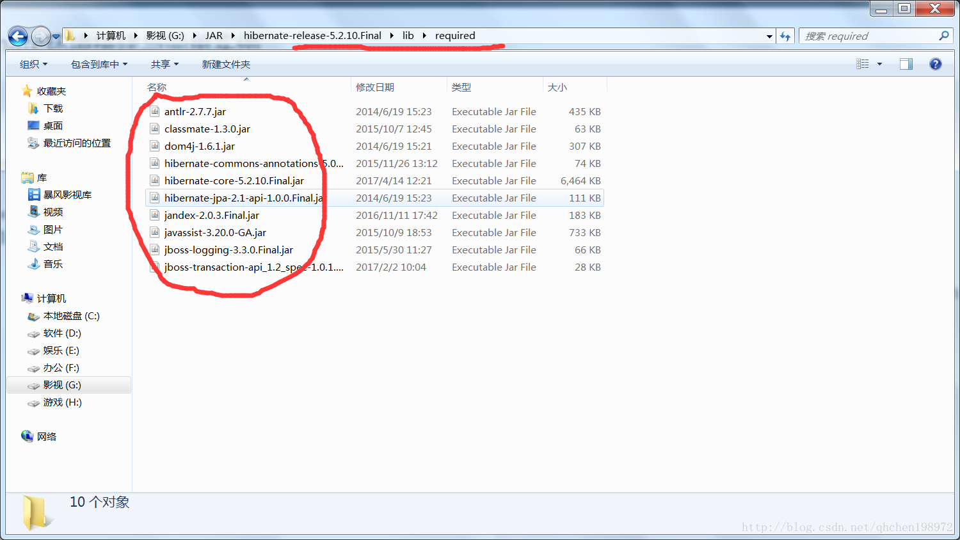Image resolution: width=960 pixels, height=540 pixels.
Task: Open the address bar history dropdown arrow
Action: coord(769,36)
